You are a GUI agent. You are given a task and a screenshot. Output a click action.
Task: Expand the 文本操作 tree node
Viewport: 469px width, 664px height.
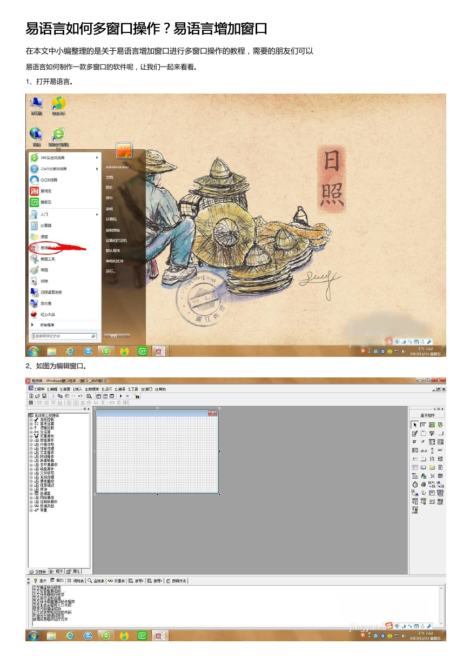31,452
